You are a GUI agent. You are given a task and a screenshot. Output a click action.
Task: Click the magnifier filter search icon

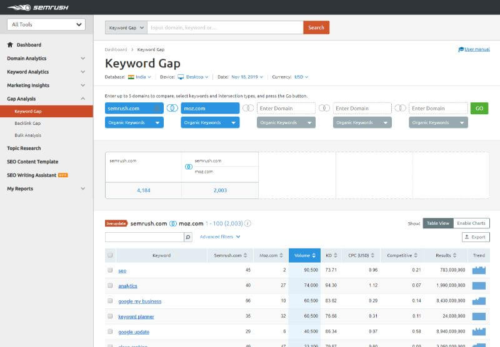pos(188,237)
